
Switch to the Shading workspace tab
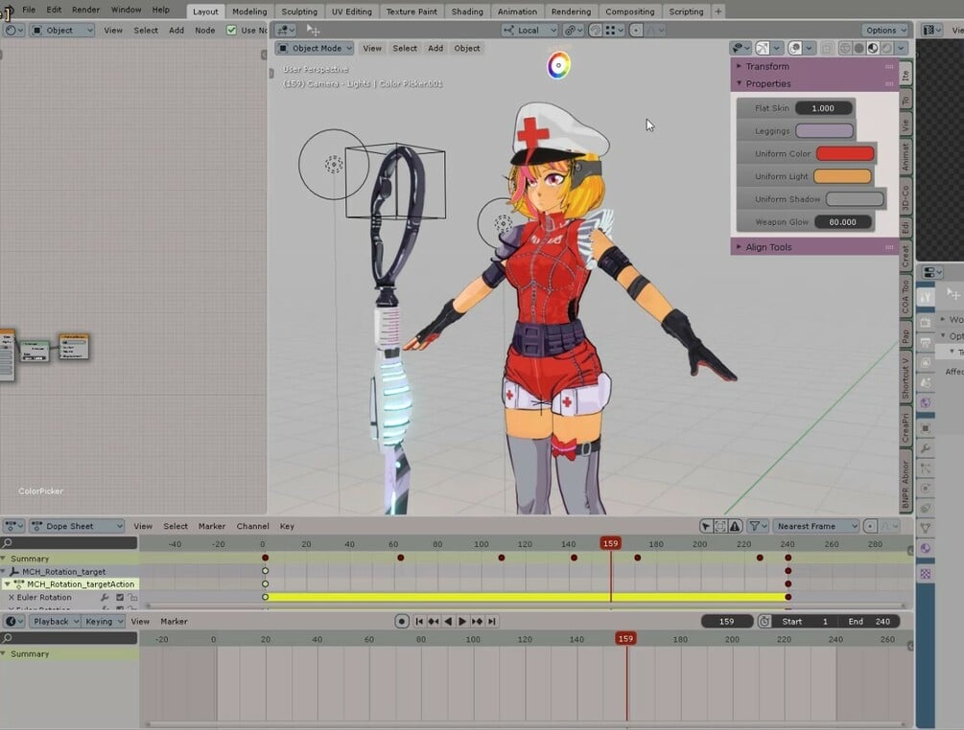coord(467,11)
